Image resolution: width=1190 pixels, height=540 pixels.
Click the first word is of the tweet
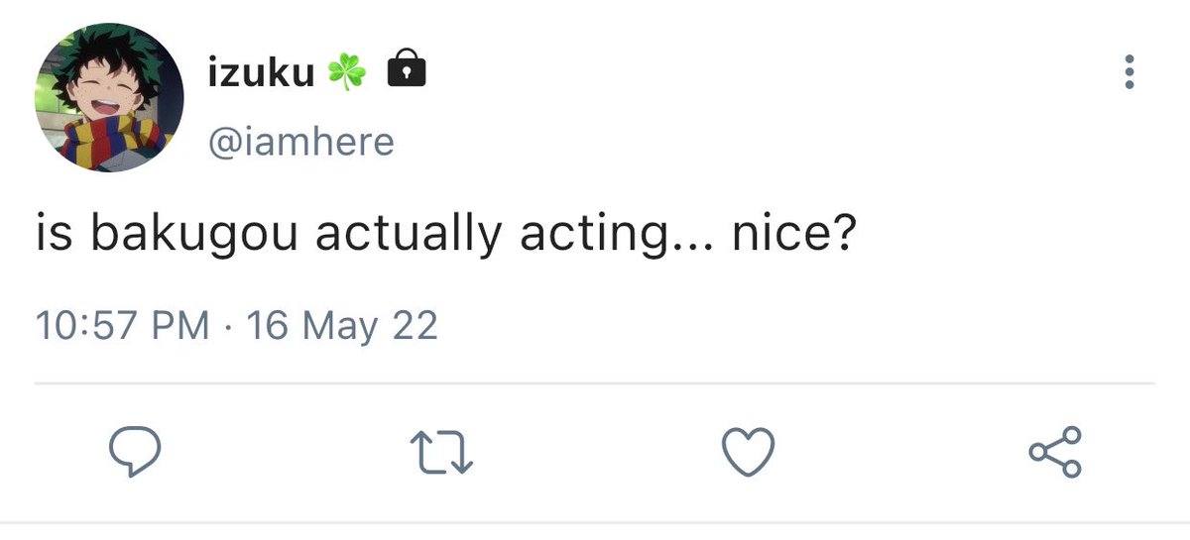click(52, 239)
